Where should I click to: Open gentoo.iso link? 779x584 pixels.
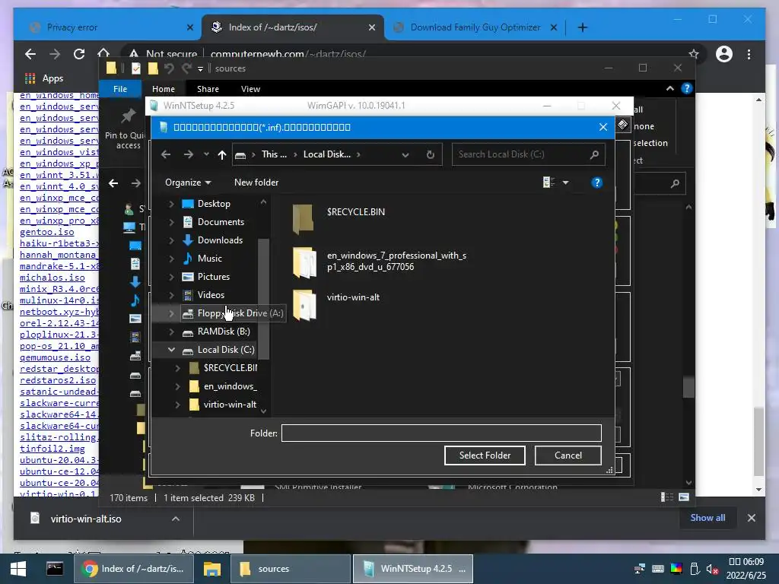pyautogui.click(x=46, y=232)
